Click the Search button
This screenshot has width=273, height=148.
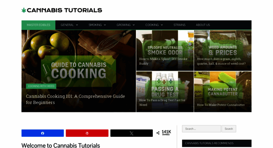tap(229, 129)
